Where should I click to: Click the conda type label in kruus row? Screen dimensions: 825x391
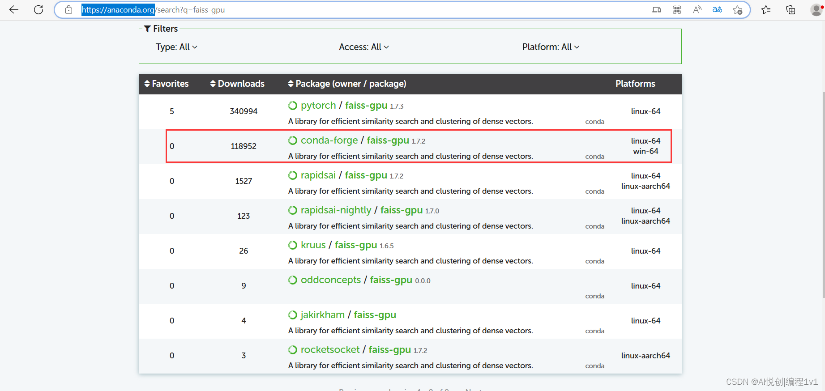tap(594, 261)
